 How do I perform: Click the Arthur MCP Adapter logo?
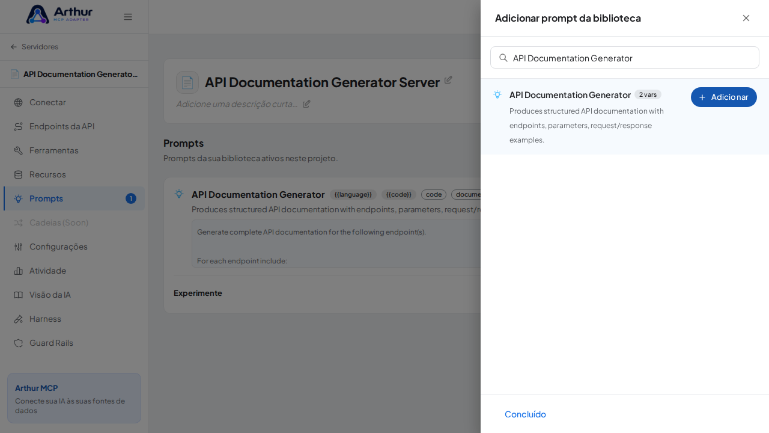coord(59,14)
